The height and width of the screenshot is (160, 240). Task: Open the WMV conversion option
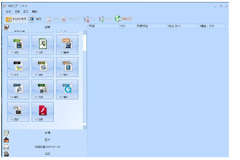(42, 67)
